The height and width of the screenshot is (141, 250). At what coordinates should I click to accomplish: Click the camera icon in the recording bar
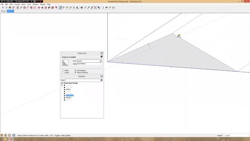34,1
